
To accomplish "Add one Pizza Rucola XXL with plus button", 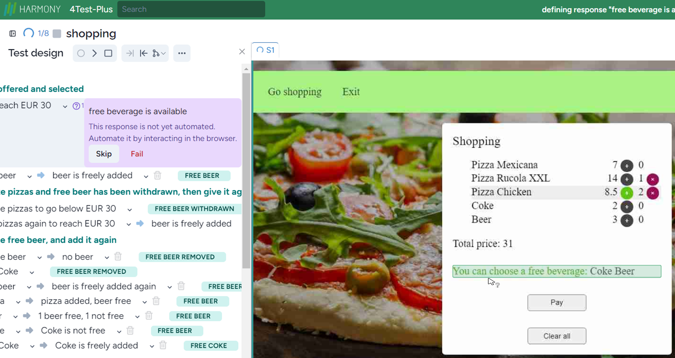I will (627, 179).
